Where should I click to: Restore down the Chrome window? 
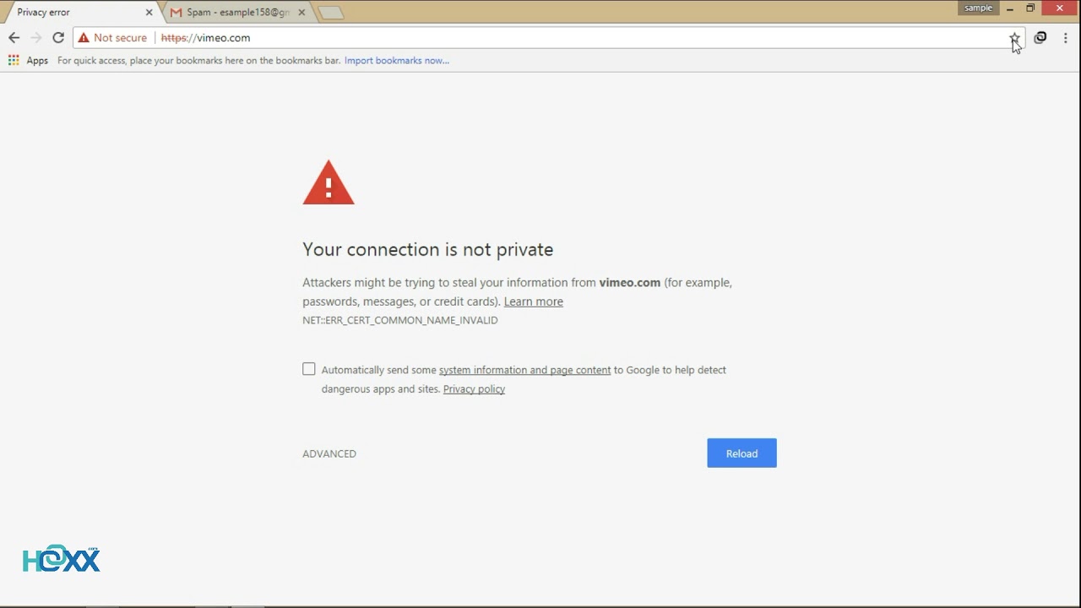pos(1030,8)
